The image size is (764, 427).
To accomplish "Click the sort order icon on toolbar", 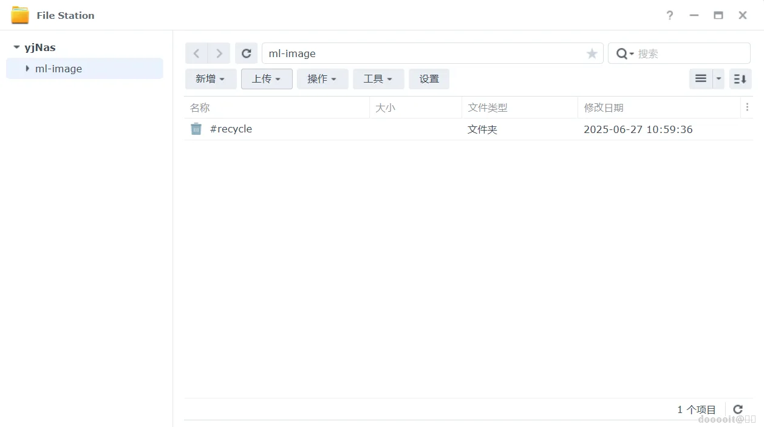I will (x=740, y=78).
